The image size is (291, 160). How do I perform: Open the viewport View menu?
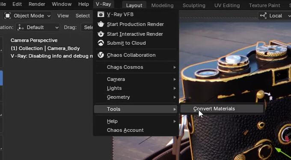click(63, 16)
